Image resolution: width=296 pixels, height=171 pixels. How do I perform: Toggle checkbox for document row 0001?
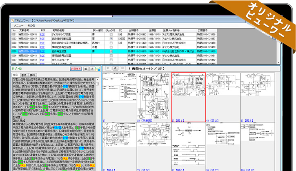click(111, 34)
